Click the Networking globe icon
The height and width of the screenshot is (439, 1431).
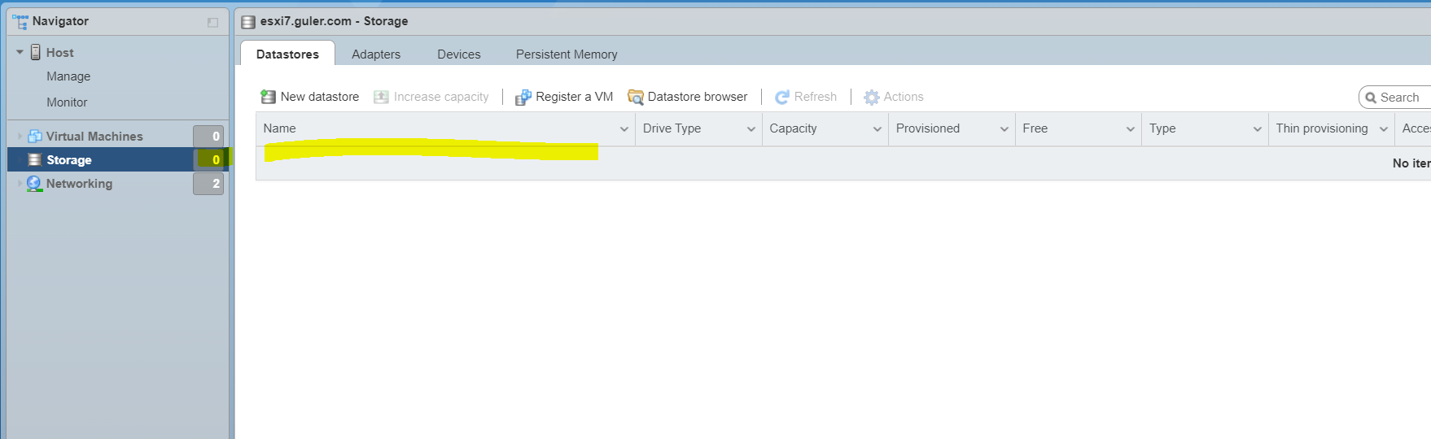click(34, 184)
